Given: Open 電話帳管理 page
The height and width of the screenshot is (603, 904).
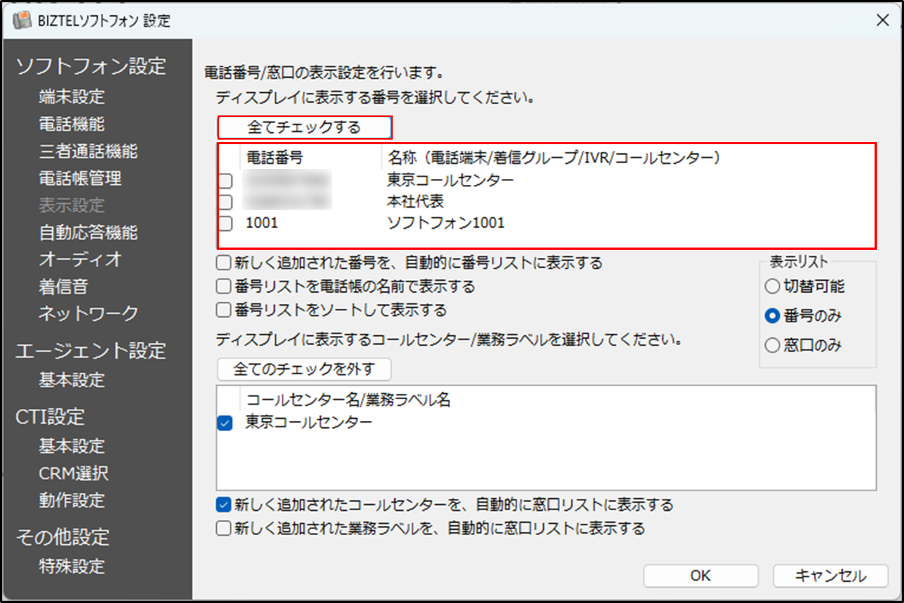Looking at the screenshot, I should coord(80,178).
